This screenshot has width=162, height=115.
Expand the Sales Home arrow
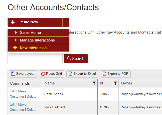16,33
